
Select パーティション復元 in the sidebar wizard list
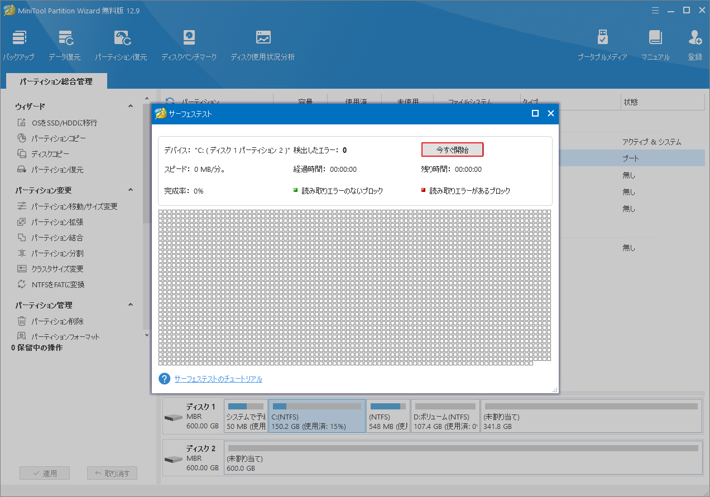[50, 170]
